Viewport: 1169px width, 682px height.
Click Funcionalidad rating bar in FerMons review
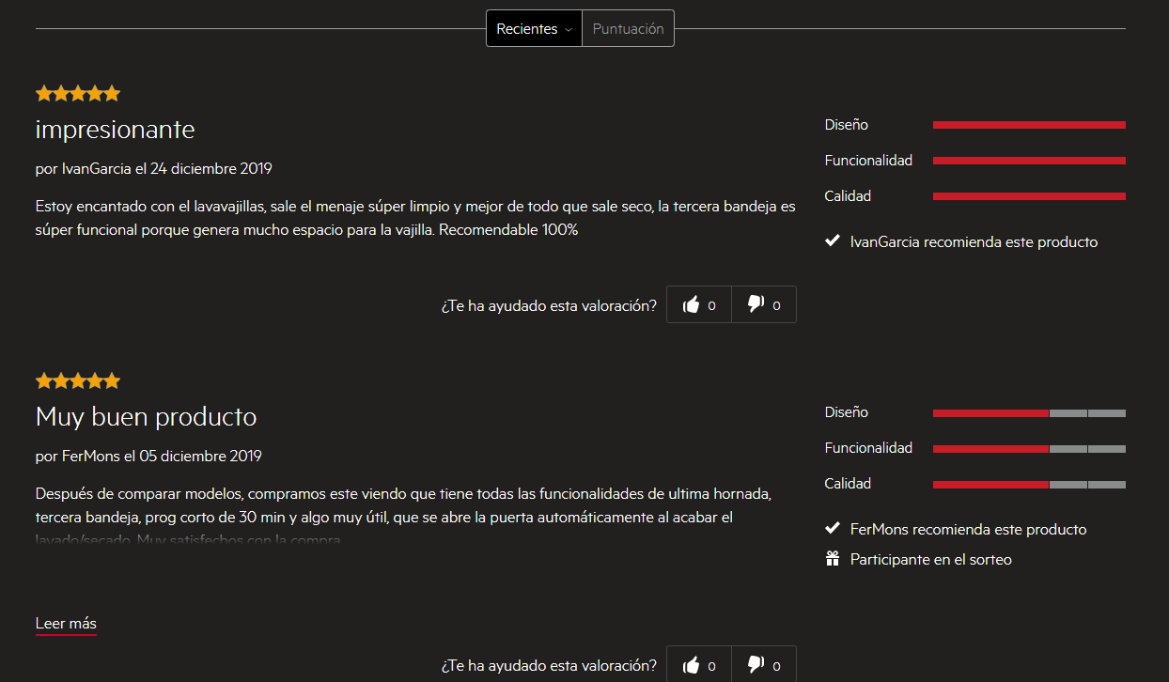[x=1029, y=448]
